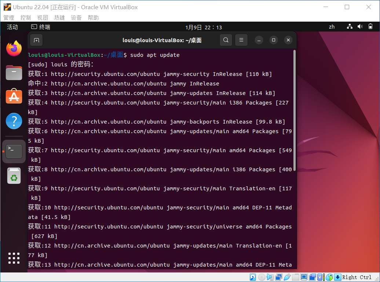Click the network adapters status icon
The height and width of the screenshot is (282, 380).
[x=279, y=277]
